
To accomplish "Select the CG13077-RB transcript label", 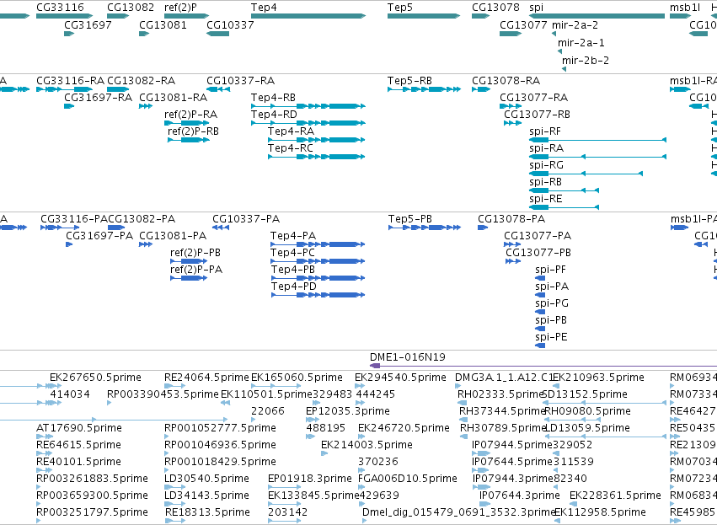I will [537, 115].
